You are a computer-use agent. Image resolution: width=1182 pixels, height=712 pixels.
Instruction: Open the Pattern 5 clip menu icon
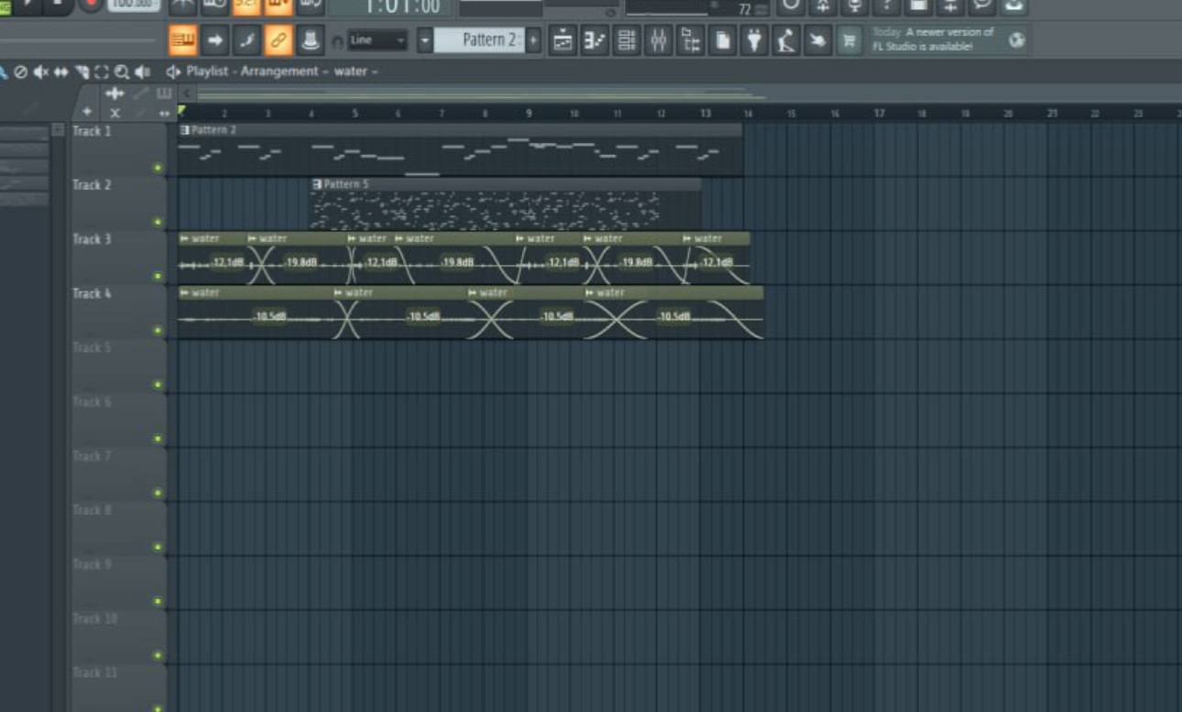(x=317, y=184)
